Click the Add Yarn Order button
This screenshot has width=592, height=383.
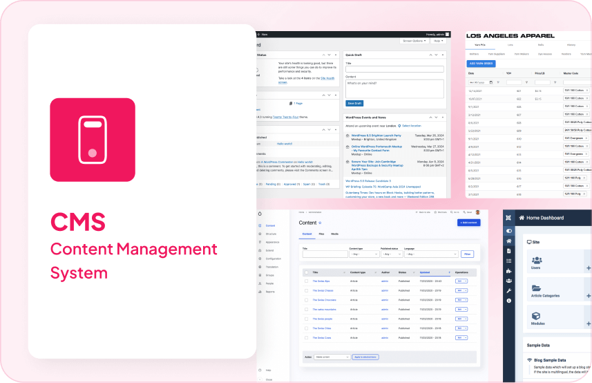pos(481,64)
